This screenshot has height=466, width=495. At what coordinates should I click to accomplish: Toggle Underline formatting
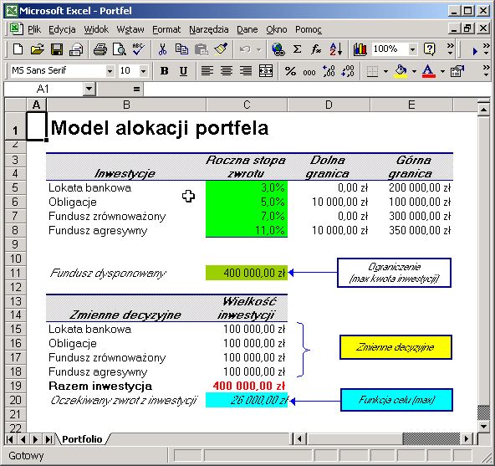[183, 71]
